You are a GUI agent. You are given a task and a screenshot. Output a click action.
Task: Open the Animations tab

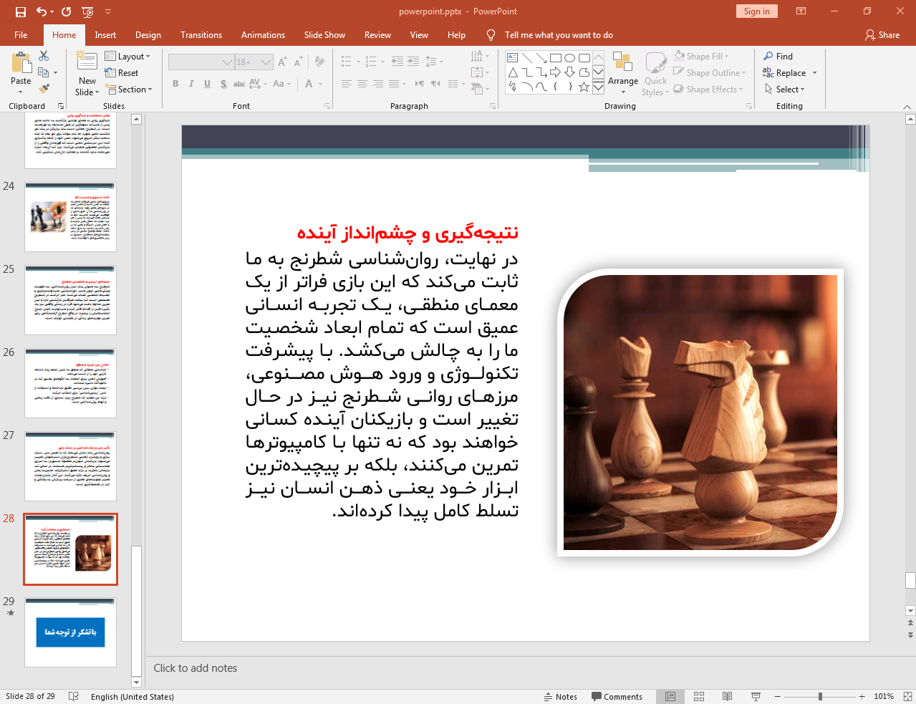263,34
